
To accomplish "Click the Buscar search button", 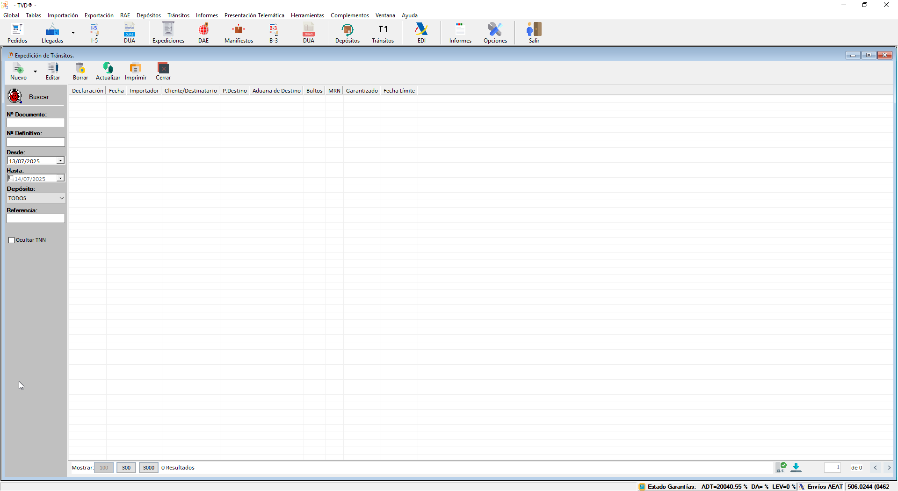I will (x=29, y=97).
